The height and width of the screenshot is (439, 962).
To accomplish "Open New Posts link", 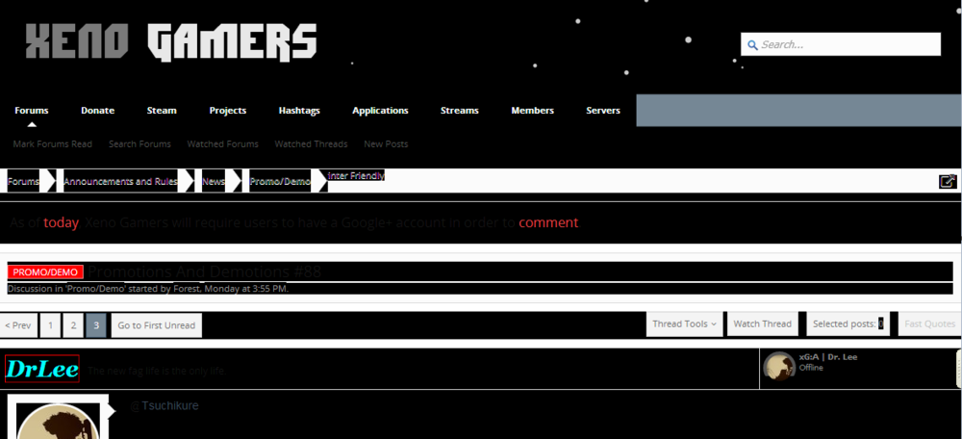I will click(386, 143).
